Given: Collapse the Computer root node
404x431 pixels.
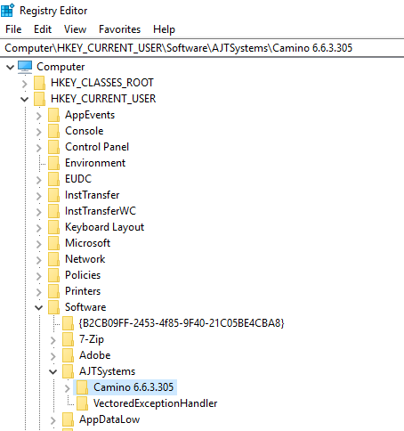Looking at the screenshot, I should pyautogui.click(x=10, y=67).
